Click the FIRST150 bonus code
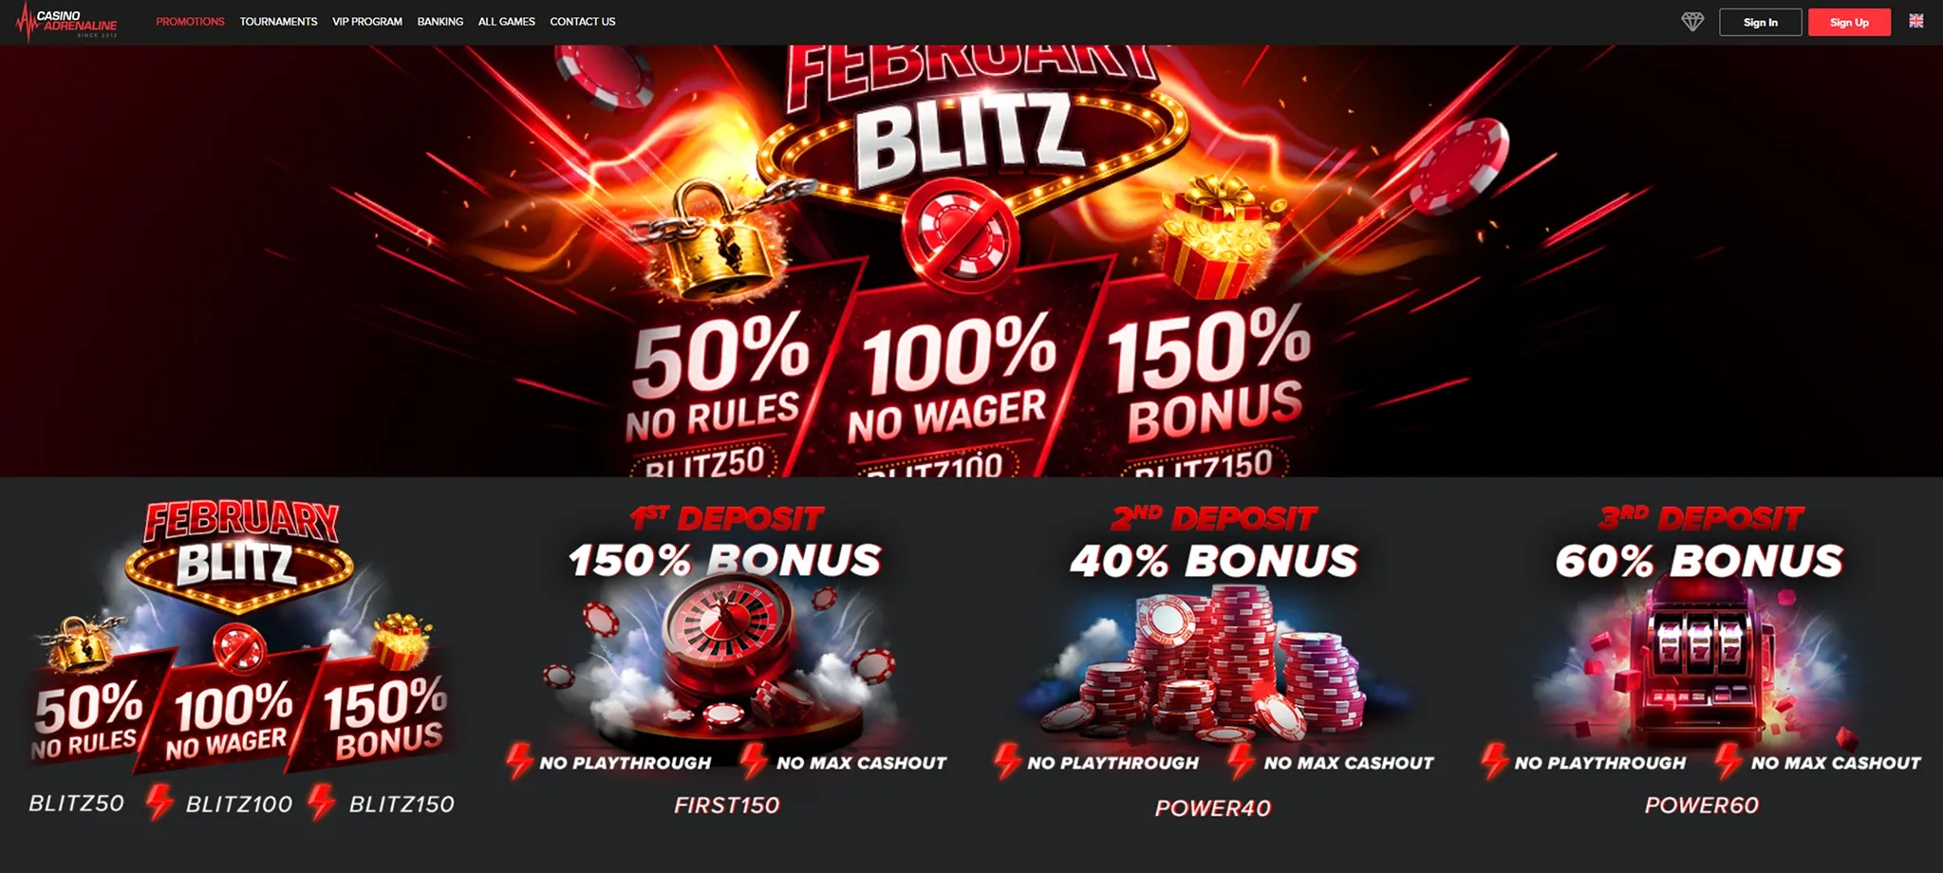Screen dimensions: 1943x873 coord(727,806)
